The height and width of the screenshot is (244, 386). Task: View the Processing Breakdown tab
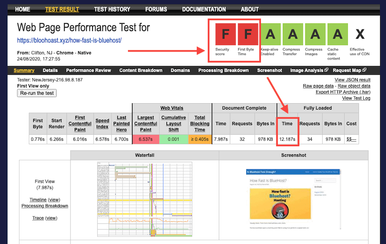(223, 70)
